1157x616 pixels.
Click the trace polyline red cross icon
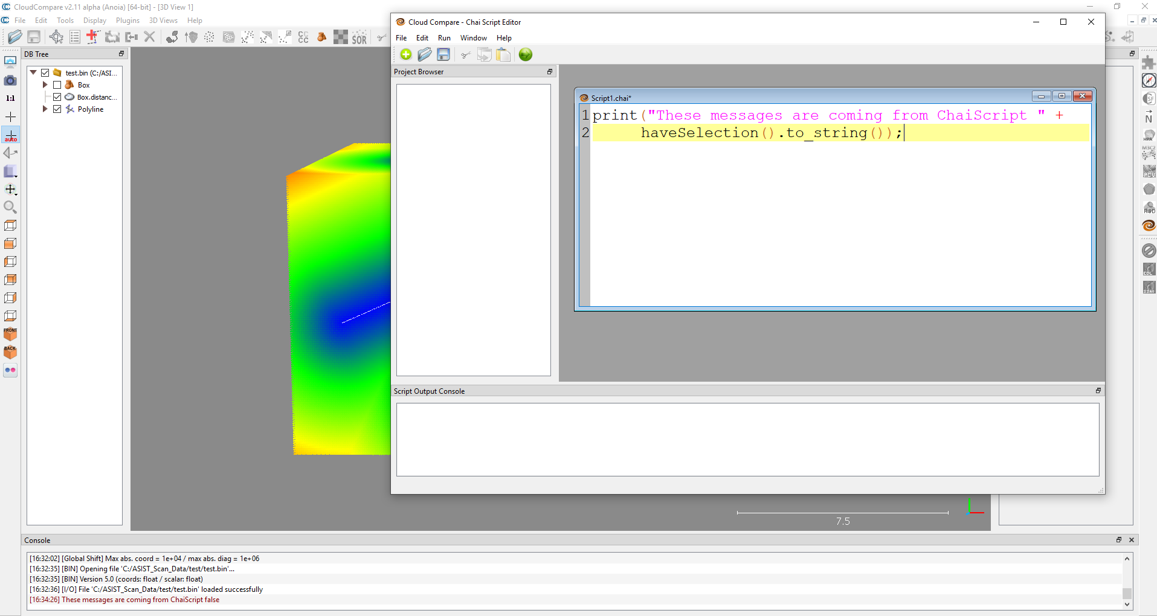point(93,37)
